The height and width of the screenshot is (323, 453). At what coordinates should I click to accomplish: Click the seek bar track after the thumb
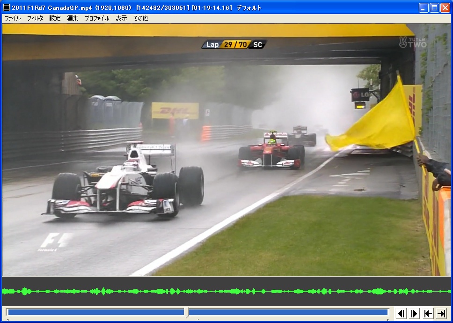pyautogui.click(x=288, y=312)
